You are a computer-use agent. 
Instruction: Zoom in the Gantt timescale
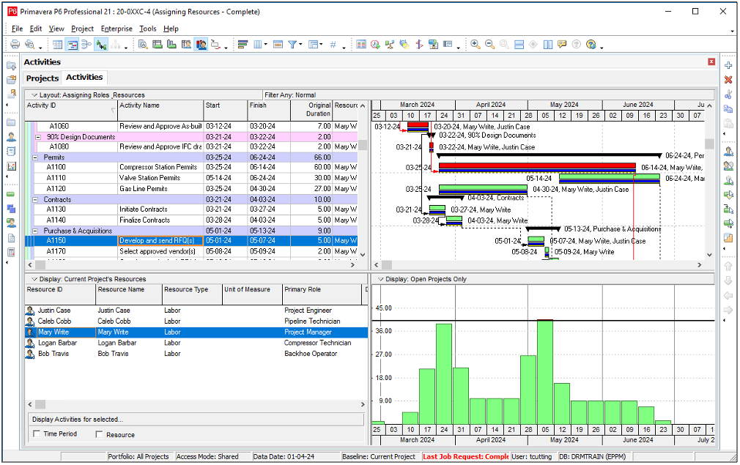click(476, 45)
